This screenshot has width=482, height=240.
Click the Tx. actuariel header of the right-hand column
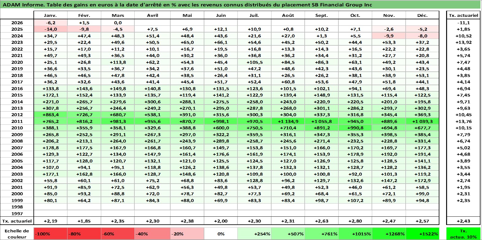point(463,15)
